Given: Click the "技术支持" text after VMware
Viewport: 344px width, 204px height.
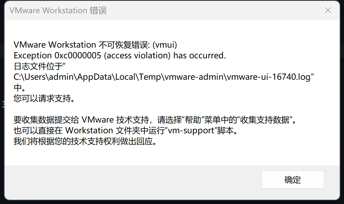Looking at the screenshot, I should pyautogui.click(x=133, y=120).
